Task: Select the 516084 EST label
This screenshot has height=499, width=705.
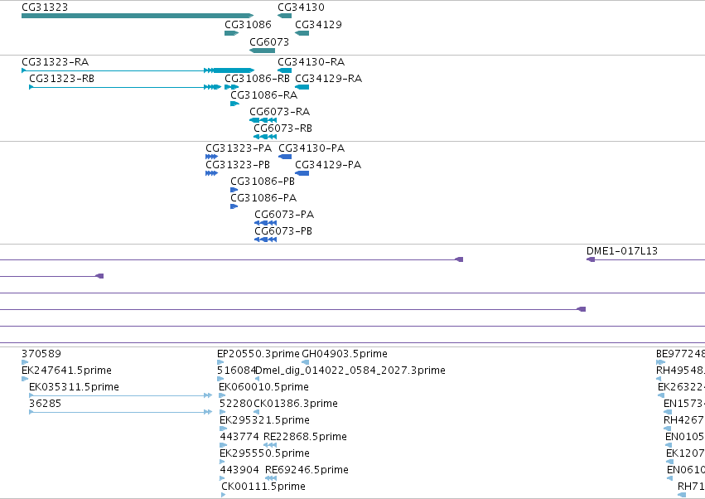Action: pos(236,371)
